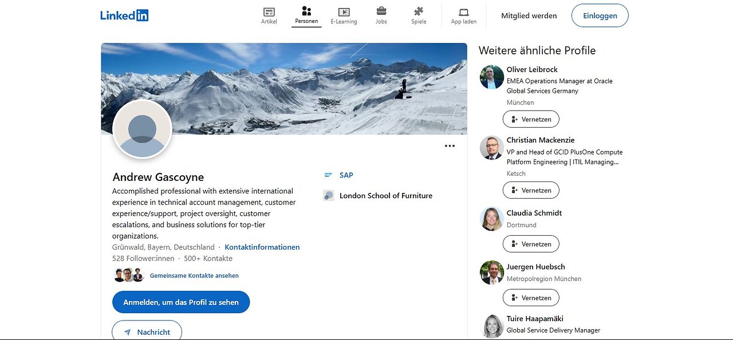Screen dimensions: 733x340
Task: Open the E-Learning navigation icon
Action: click(344, 12)
